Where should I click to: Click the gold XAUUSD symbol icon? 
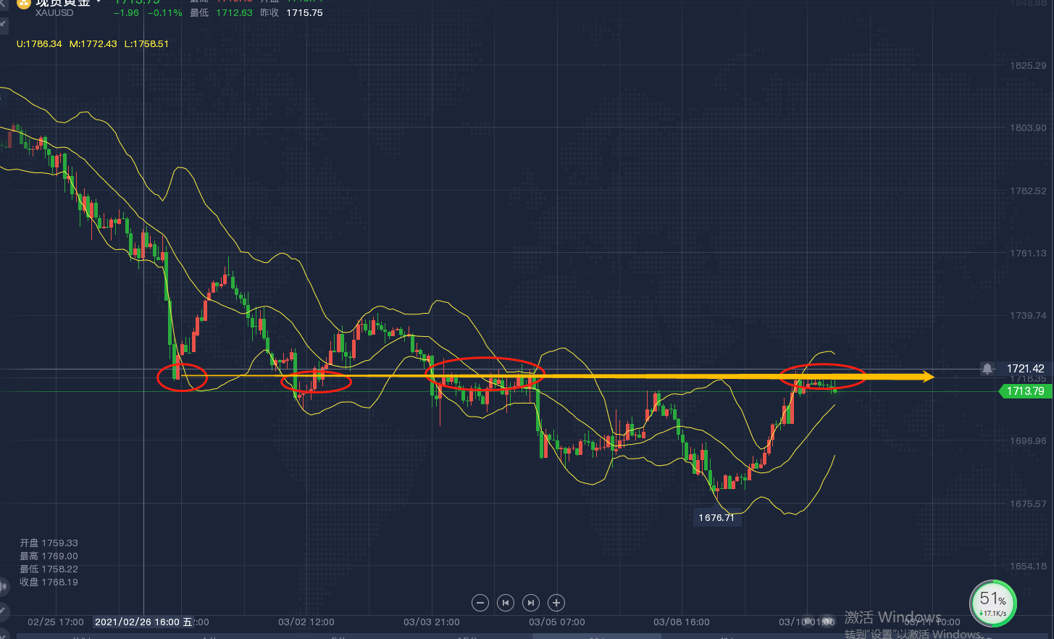coord(22,4)
